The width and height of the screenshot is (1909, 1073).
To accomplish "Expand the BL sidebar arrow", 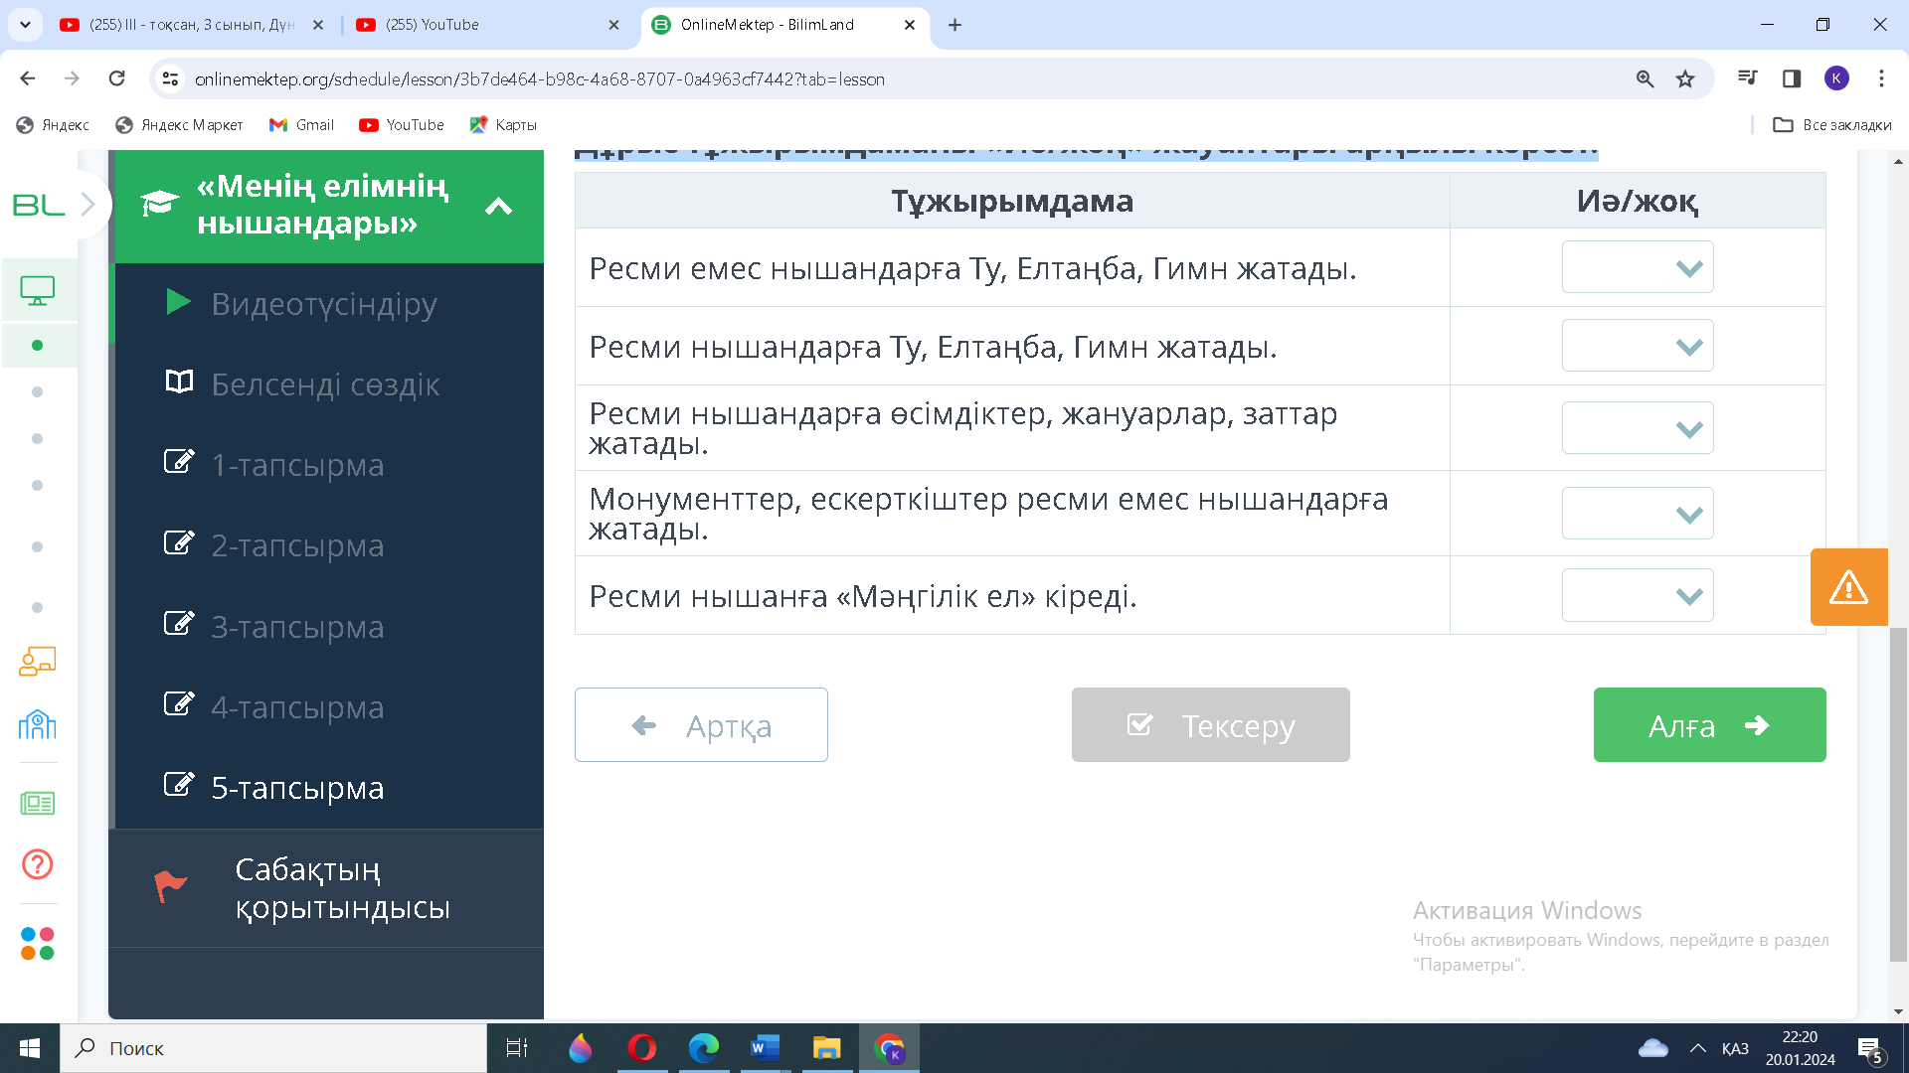I will [88, 205].
